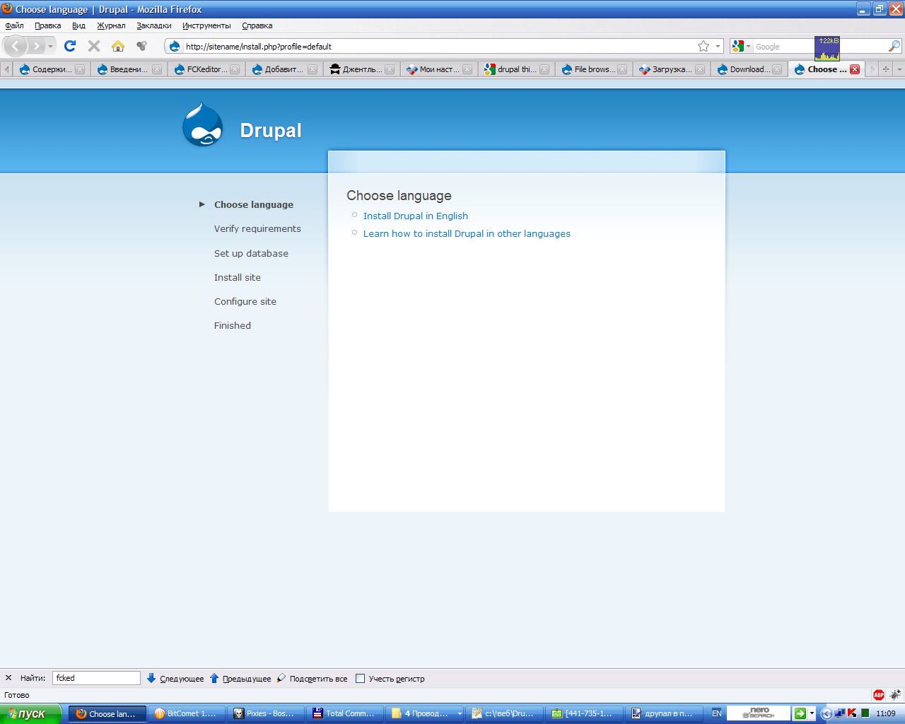Open dropdown arrow next to Nero green button
Image resolution: width=905 pixels, height=724 pixels.
[812, 713]
